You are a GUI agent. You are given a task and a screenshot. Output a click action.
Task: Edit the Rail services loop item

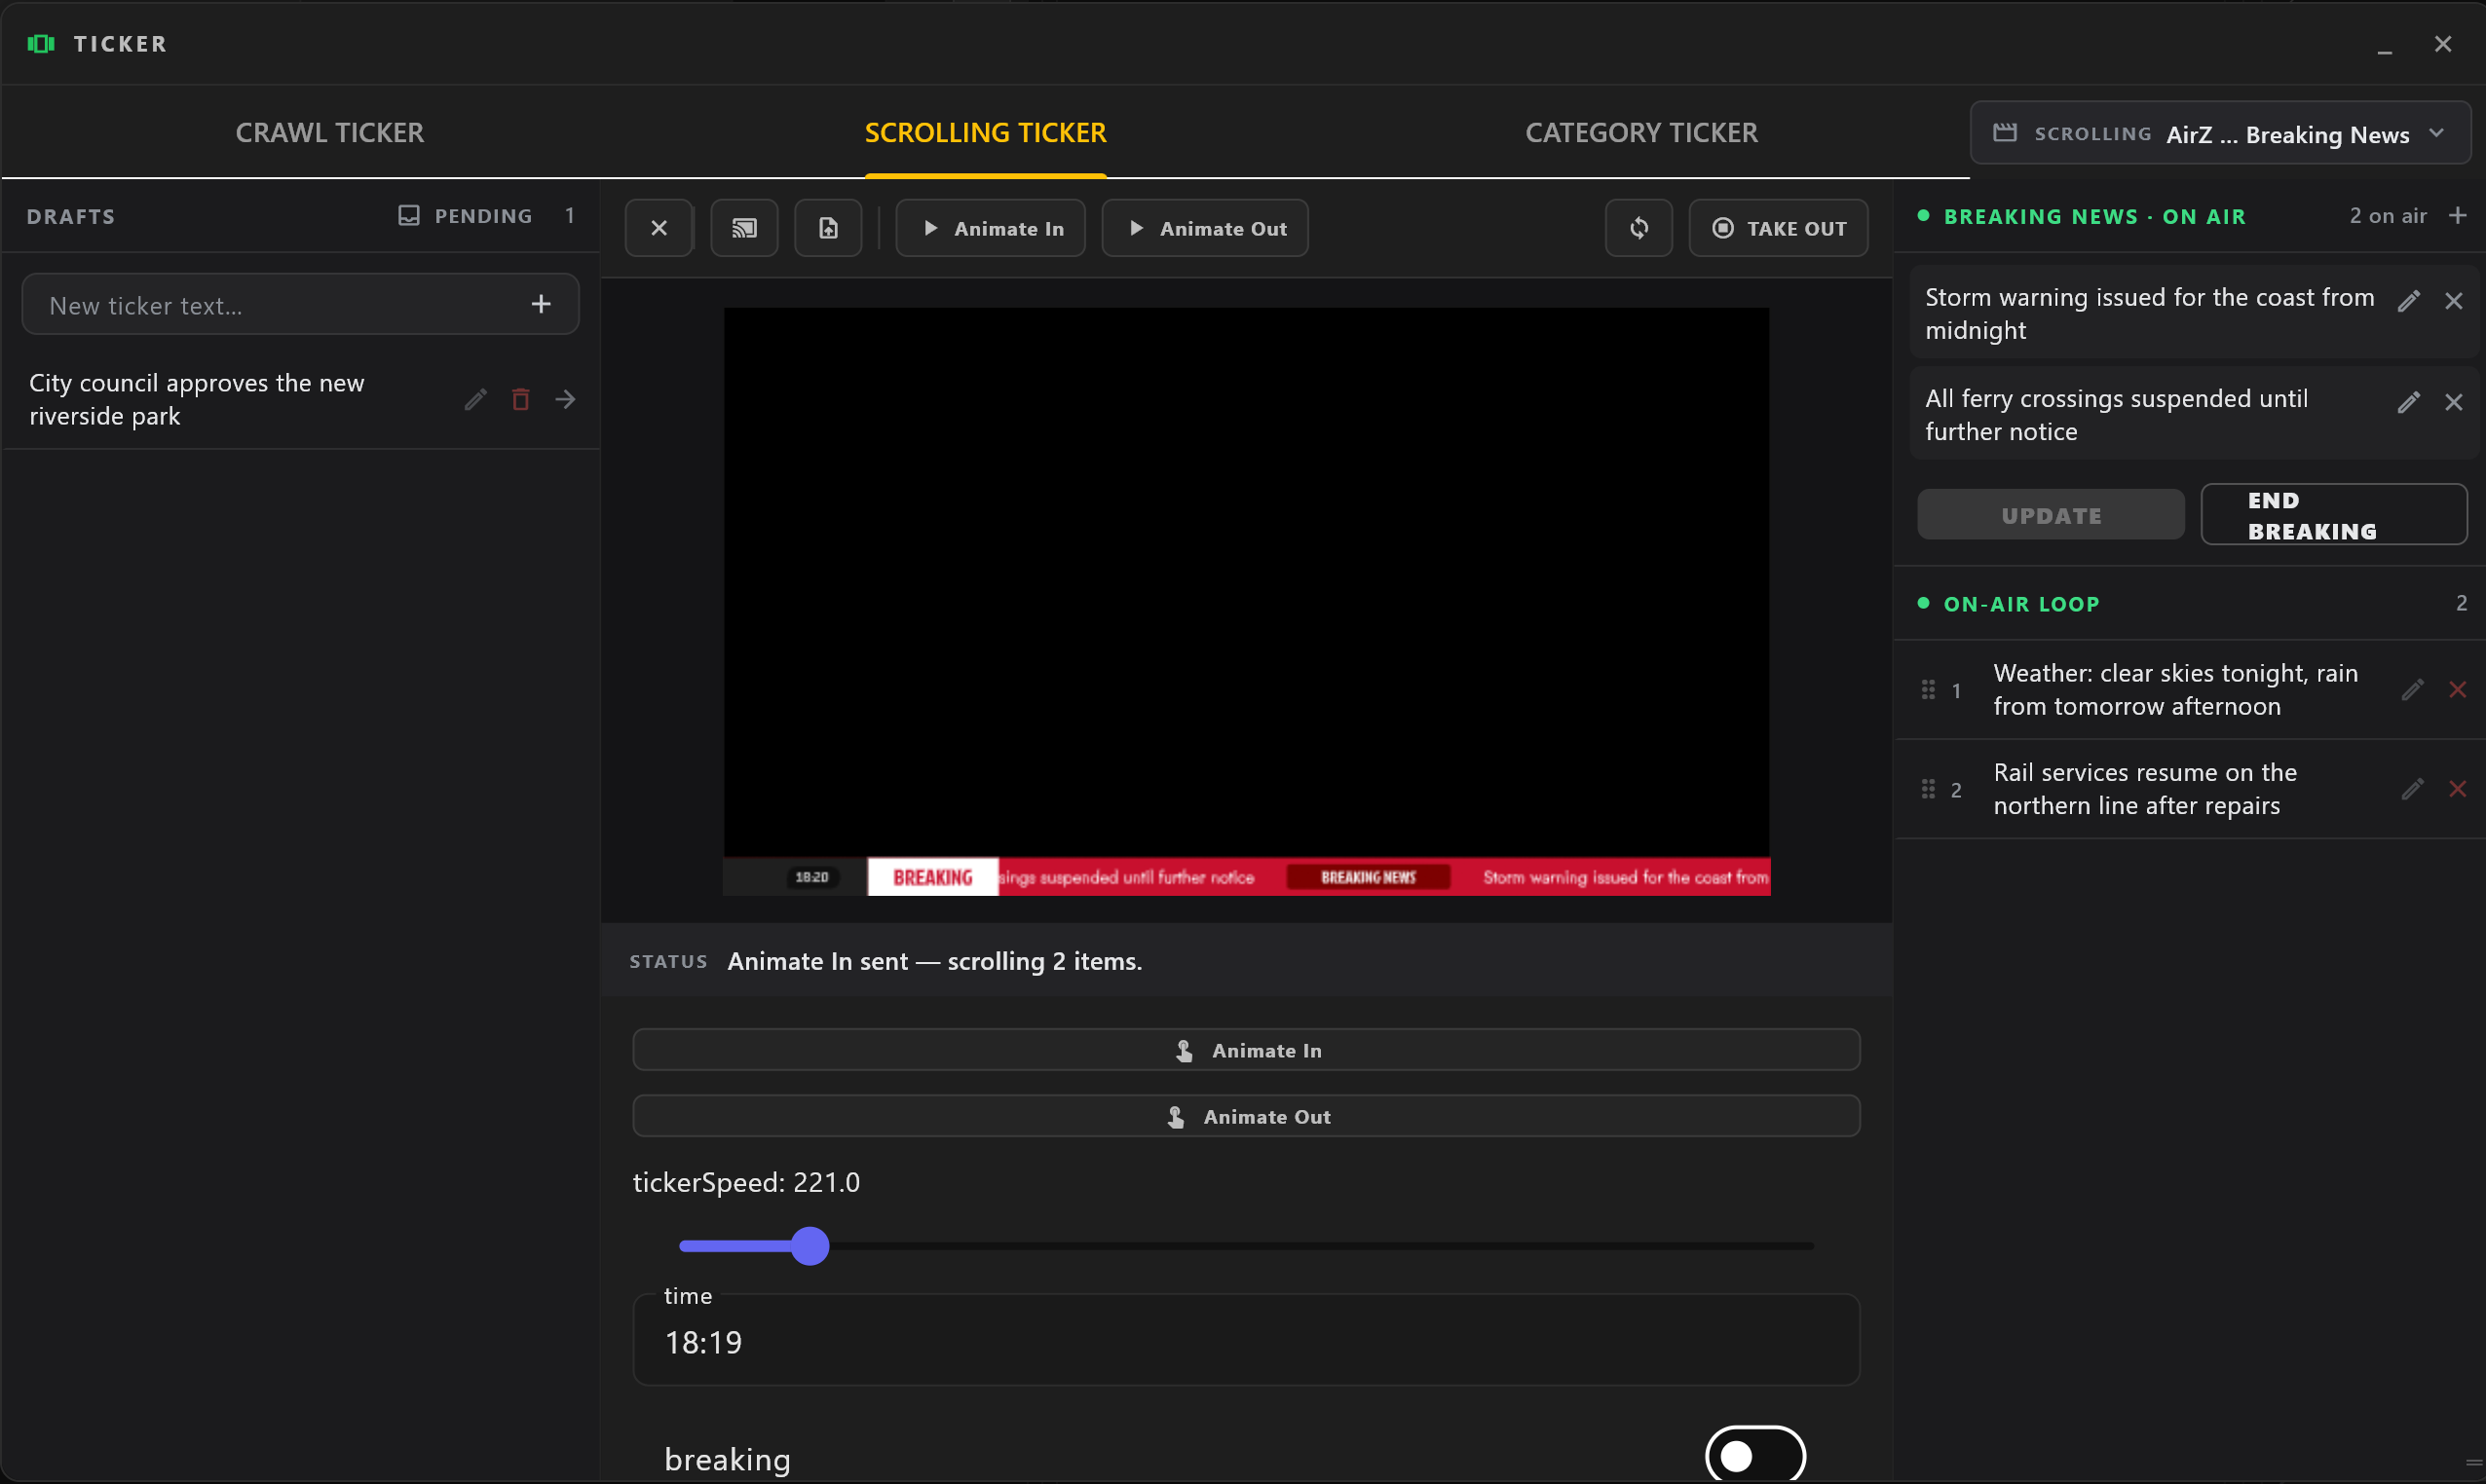tap(2412, 789)
